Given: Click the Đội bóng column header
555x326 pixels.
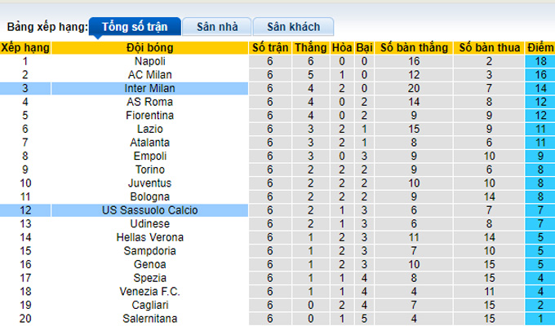Looking at the screenshot, I should click(149, 47).
